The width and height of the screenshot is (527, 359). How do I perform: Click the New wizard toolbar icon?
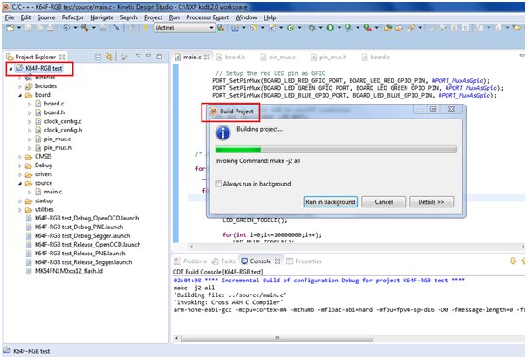[x=10, y=28]
